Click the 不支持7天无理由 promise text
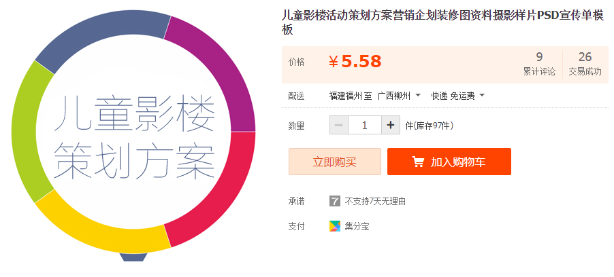The height and width of the screenshot is (277, 614). pos(375,202)
